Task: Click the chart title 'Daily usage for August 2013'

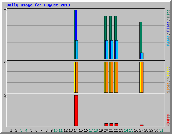Action: coord(38,5)
